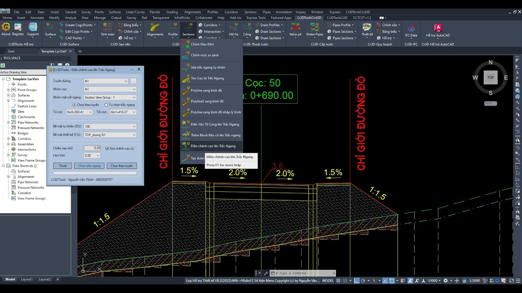This screenshot has height=293, width=522.
Task: Open the Drain Profiles dropdown
Action: click(x=269, y=25)
